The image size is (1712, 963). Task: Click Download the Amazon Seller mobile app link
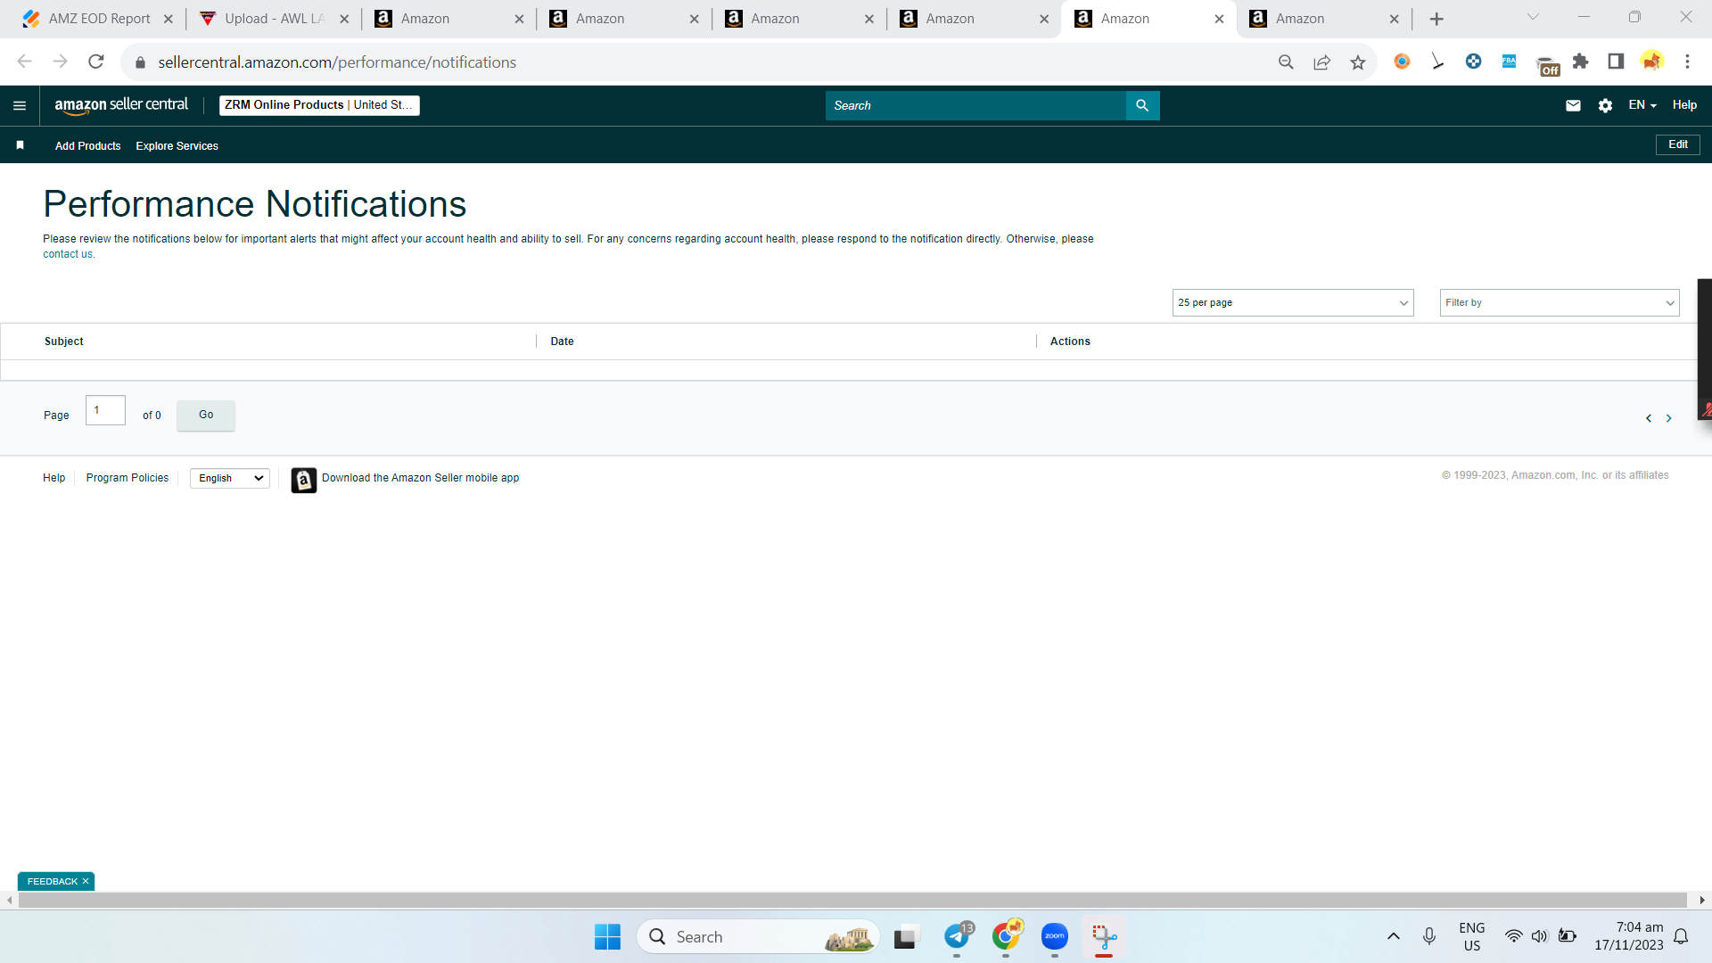(x=420, y=478)
